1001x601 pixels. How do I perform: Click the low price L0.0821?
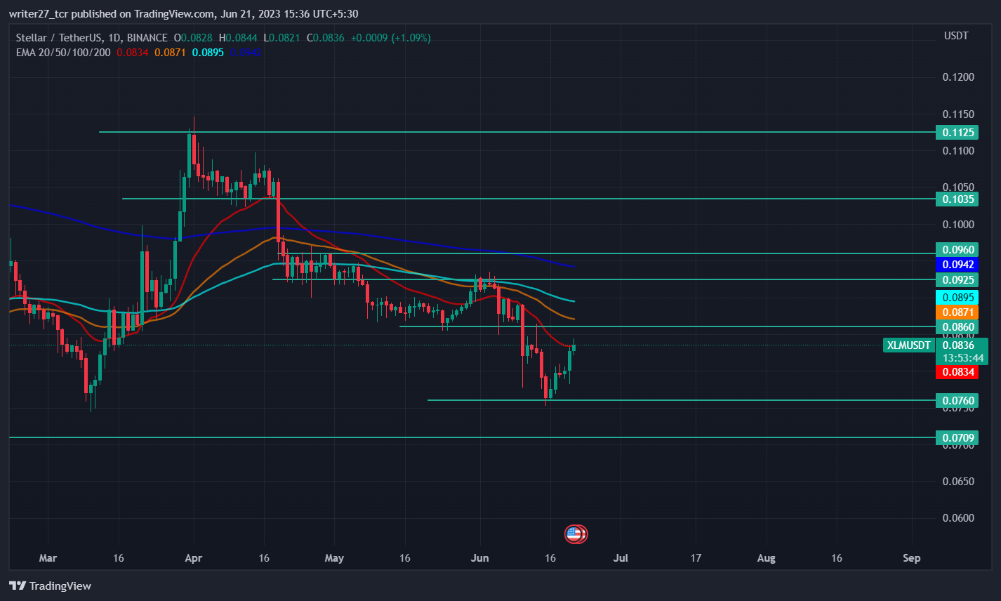click(281, 38)
